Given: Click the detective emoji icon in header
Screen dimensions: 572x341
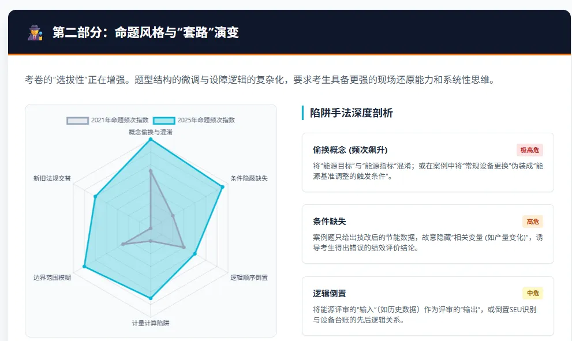Looking at the screenshot, I should pyautogui.click(x=35, y=32).
